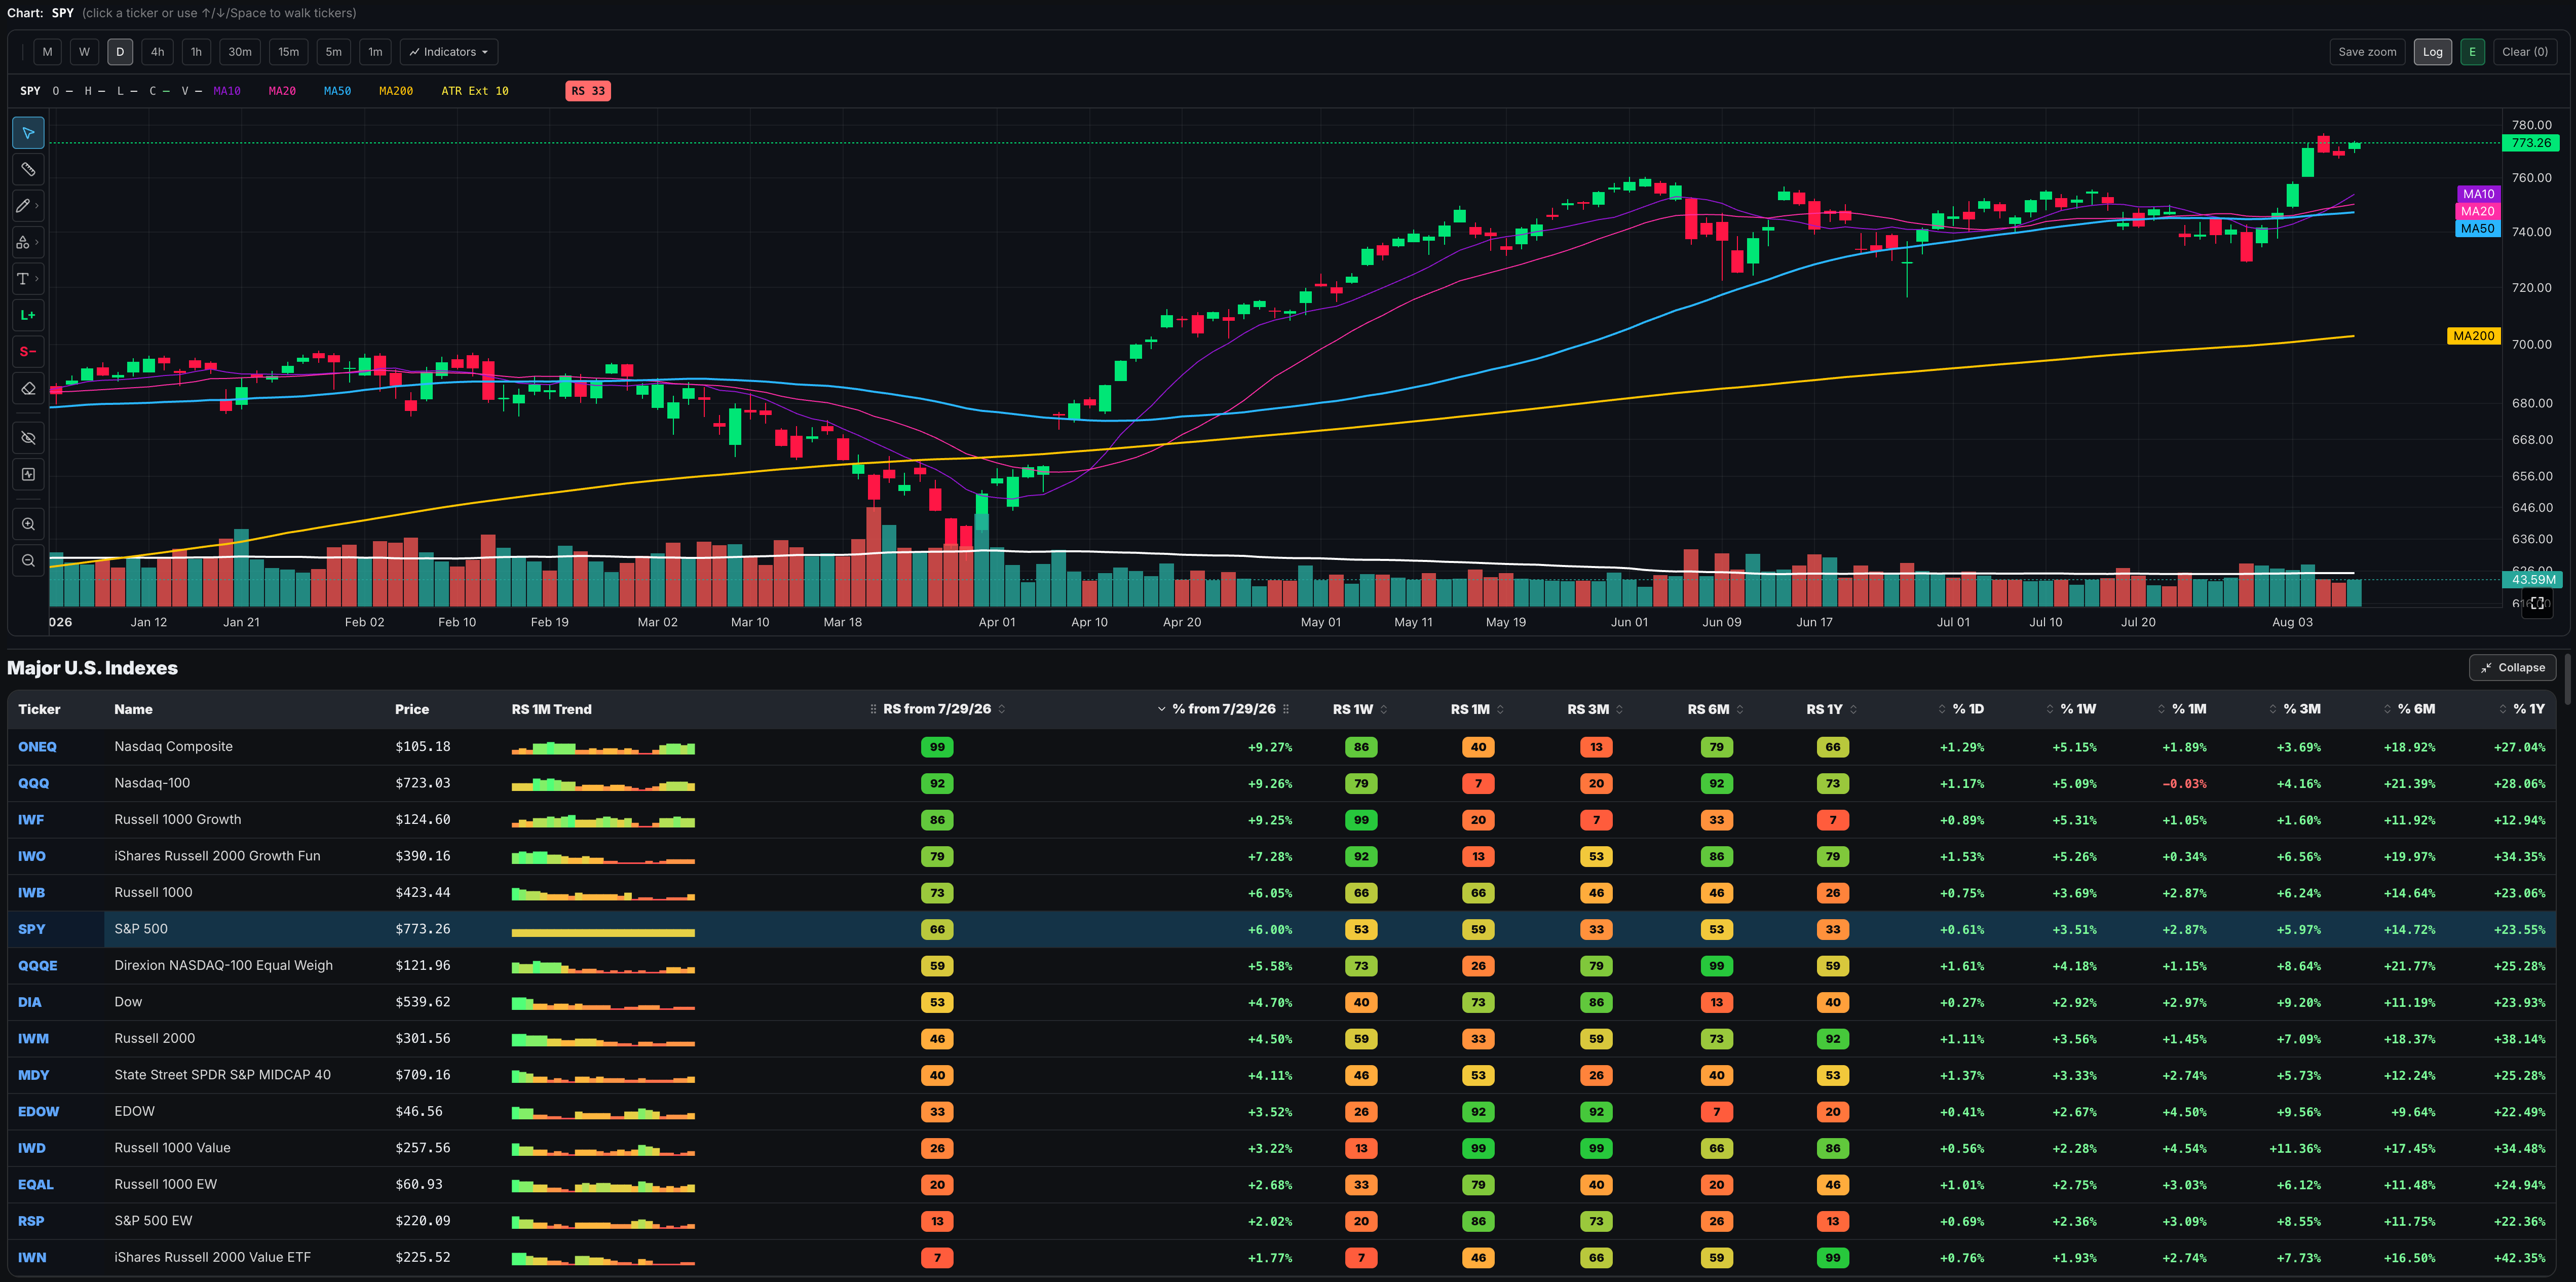Toggle ATR Ext 10 in the legend
2576x1282 pixels.
coord(475,91)
